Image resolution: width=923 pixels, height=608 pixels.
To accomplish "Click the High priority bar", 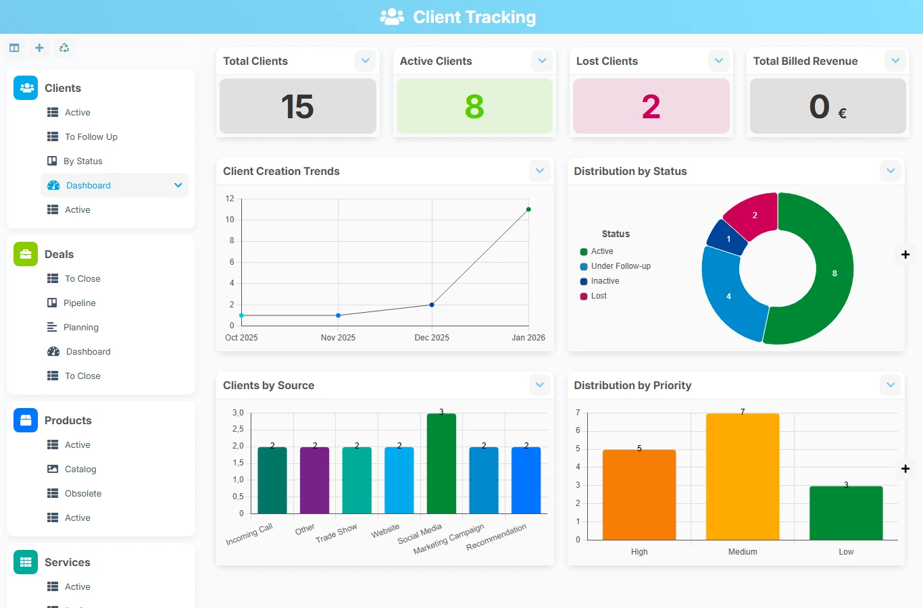I will coord(639,495).
